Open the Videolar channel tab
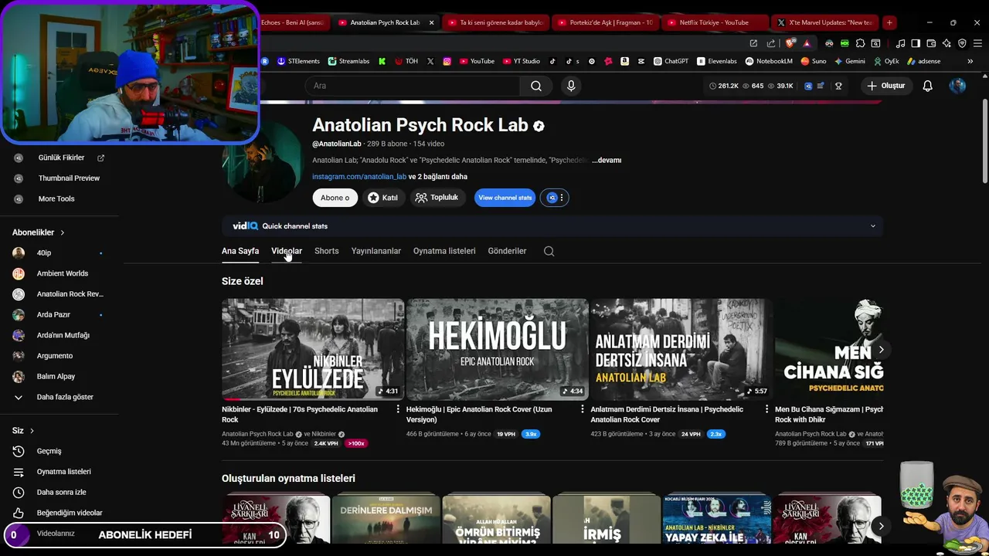 [x=287, y=251]
